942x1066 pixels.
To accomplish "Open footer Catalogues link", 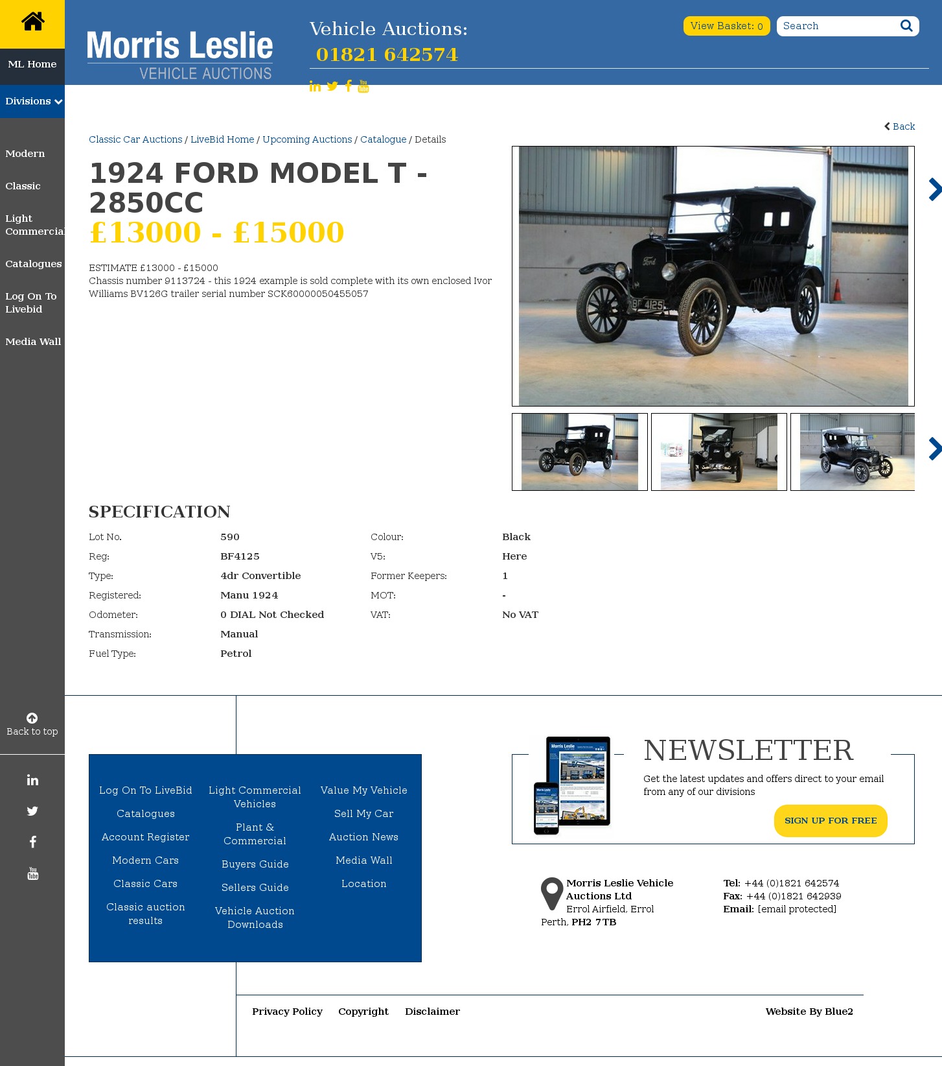I will tap(146, 814).
